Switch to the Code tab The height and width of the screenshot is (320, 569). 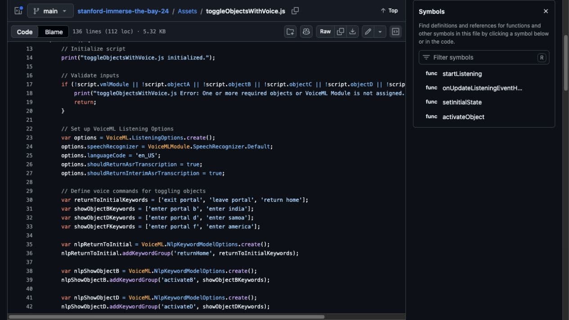(x=25, y=31)
